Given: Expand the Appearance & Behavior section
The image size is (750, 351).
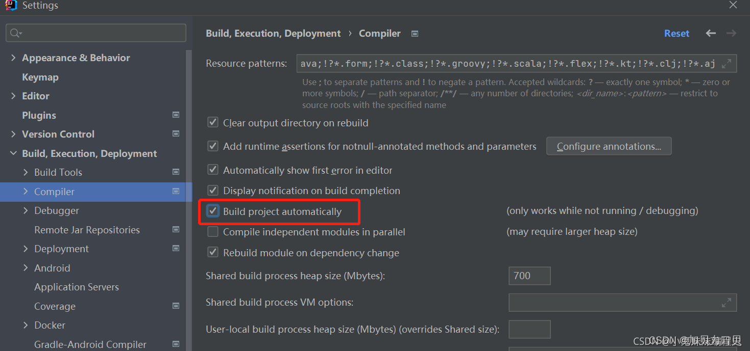Looking at the screenshot, I should click(x=13, y=58).
